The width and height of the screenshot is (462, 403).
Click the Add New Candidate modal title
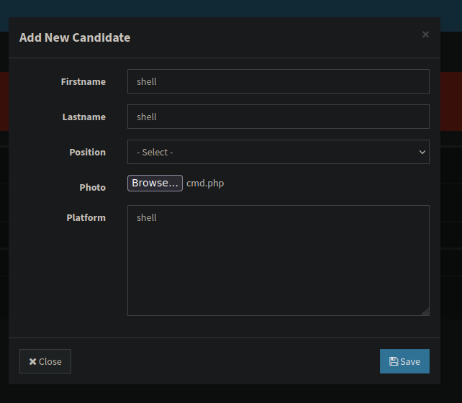(x=75, y=37)
